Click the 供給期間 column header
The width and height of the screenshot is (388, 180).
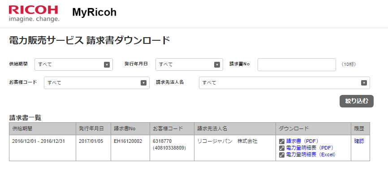43,129
